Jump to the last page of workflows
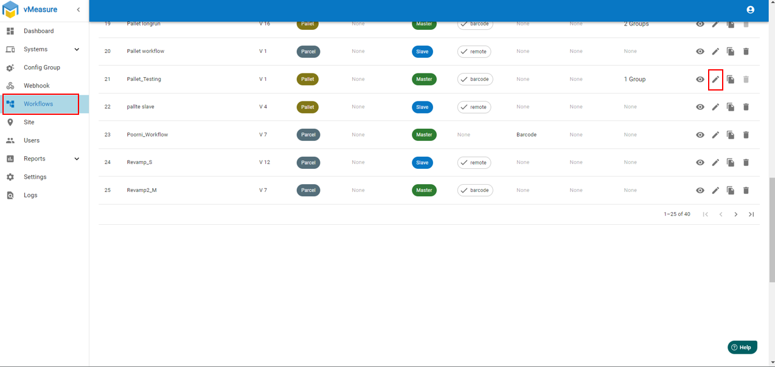Image resolution: width=775 pixels, height=367 pixels. (x=751, y=214)
